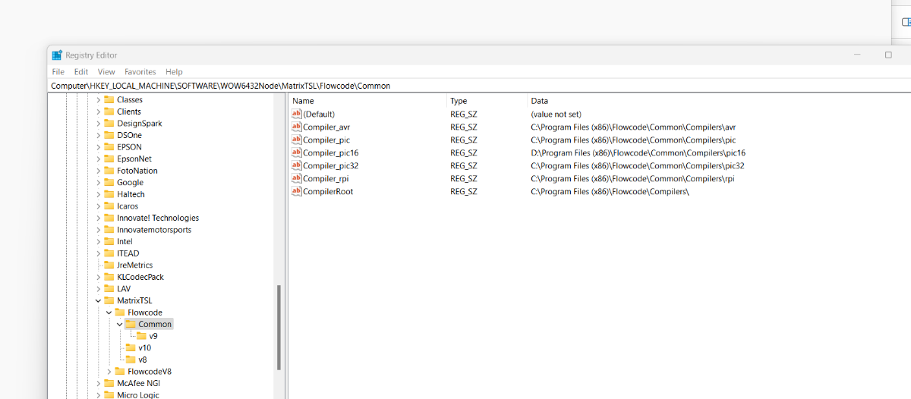Select the Innovatemotorsports key label
The width and height of the screenshot is (911, 399).
[154, 230]
